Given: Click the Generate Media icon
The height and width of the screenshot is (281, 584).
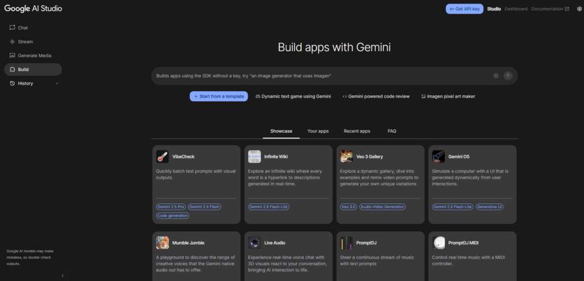Looking at the screenshot, I should point(13,55).
